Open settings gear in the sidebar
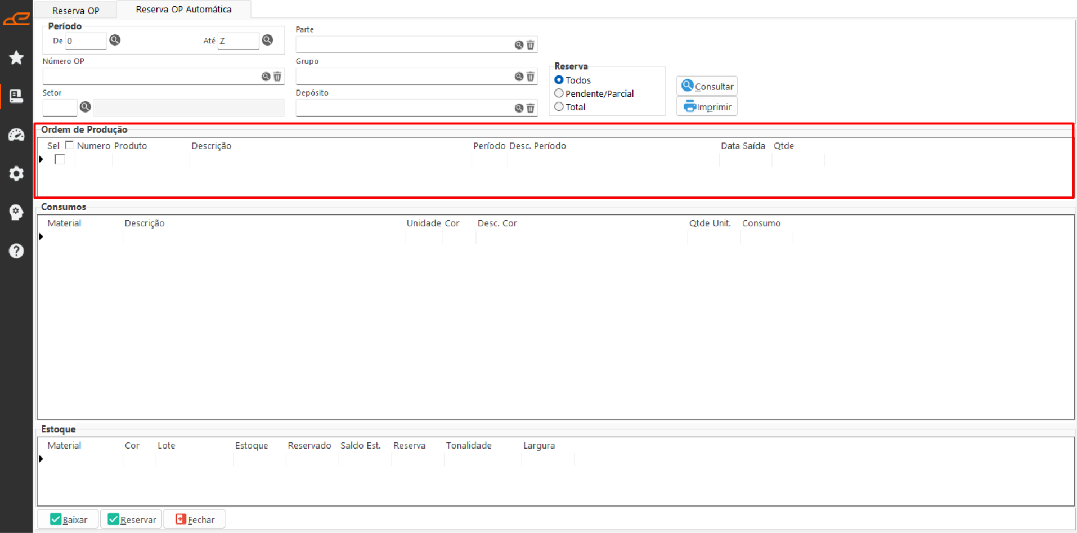1077x533 pixels. [x=16, y=173]
